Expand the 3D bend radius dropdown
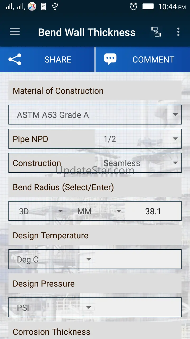190x339 pixels. (x=40, y=211)
